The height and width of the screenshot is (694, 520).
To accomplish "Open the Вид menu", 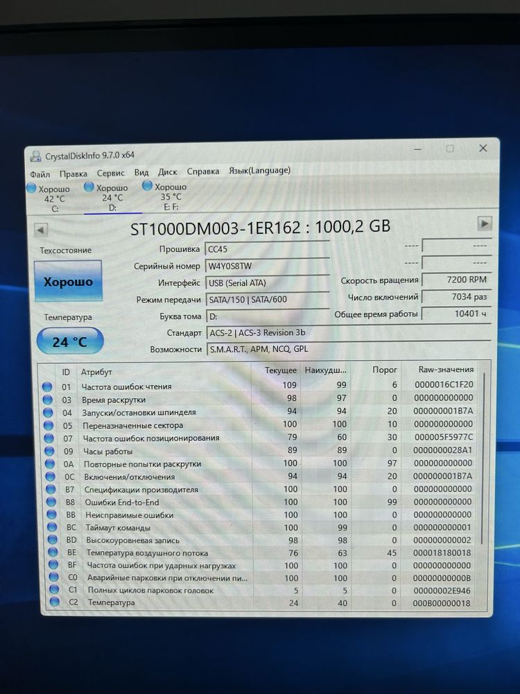I will [141, 172].
